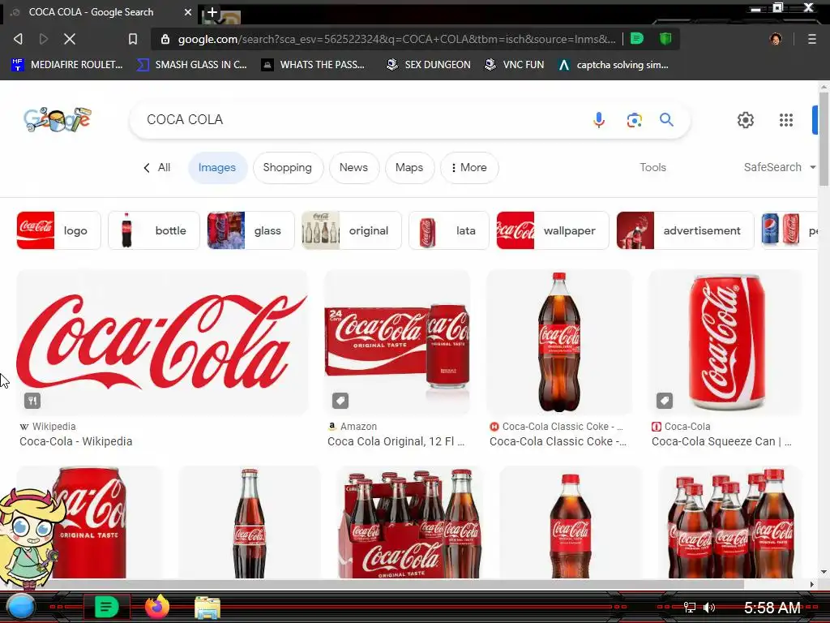This screenshot has height=623, width=830.
Task: Click the Coca-Cola Squeeze Can caption link
Action: click(721, 441)
